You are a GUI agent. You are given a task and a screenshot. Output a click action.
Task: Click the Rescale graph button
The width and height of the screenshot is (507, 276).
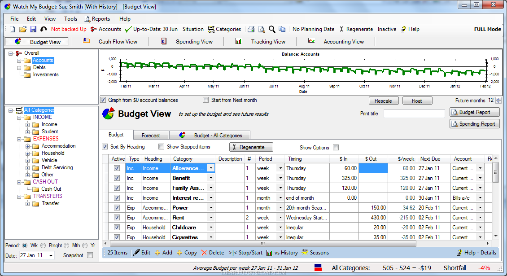pos(384,101)
